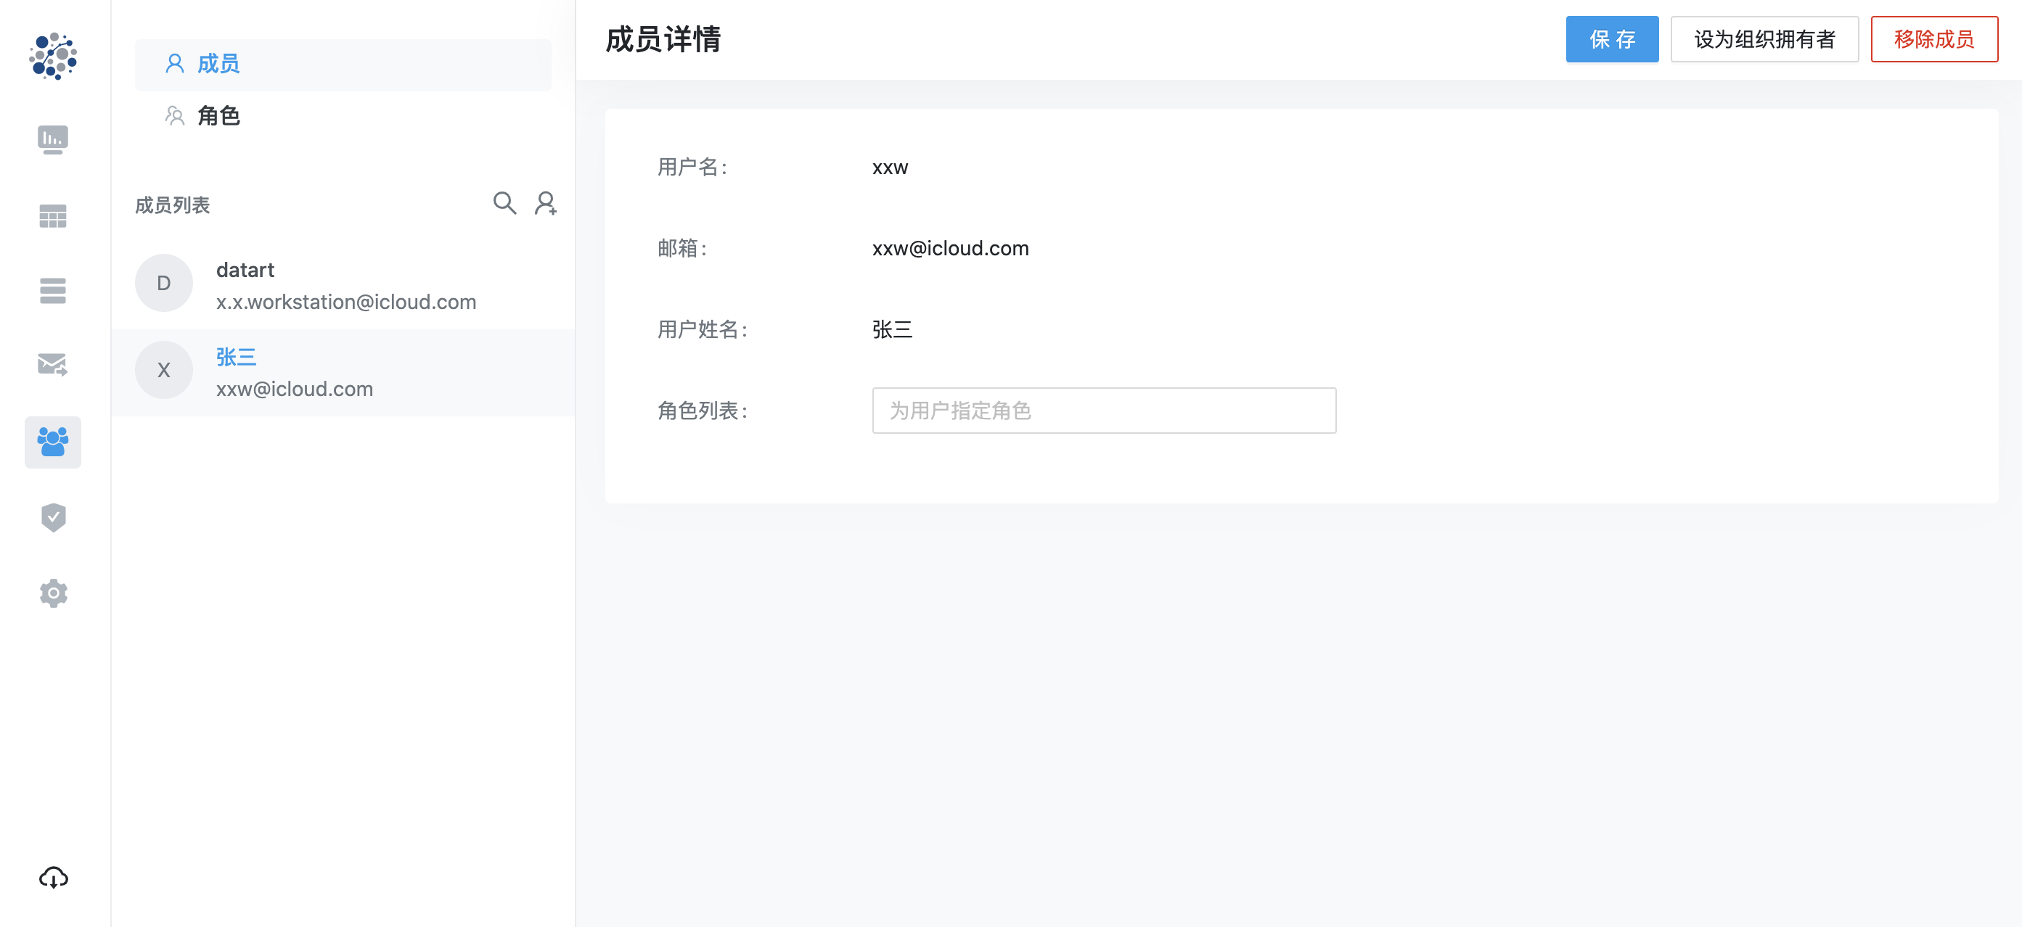
Task: Click the X avatar of 张三
Action: [x=163, y=370]
